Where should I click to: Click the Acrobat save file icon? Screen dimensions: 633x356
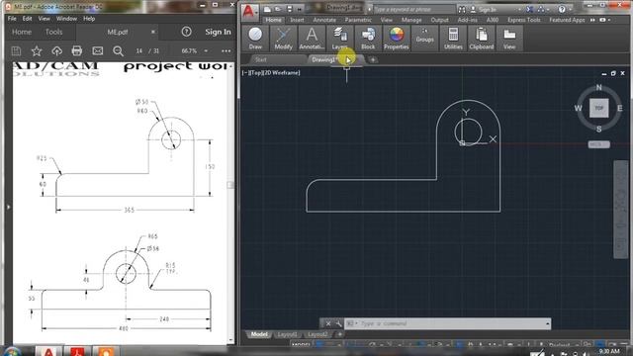pyautogui.click(x=16, y=50)
